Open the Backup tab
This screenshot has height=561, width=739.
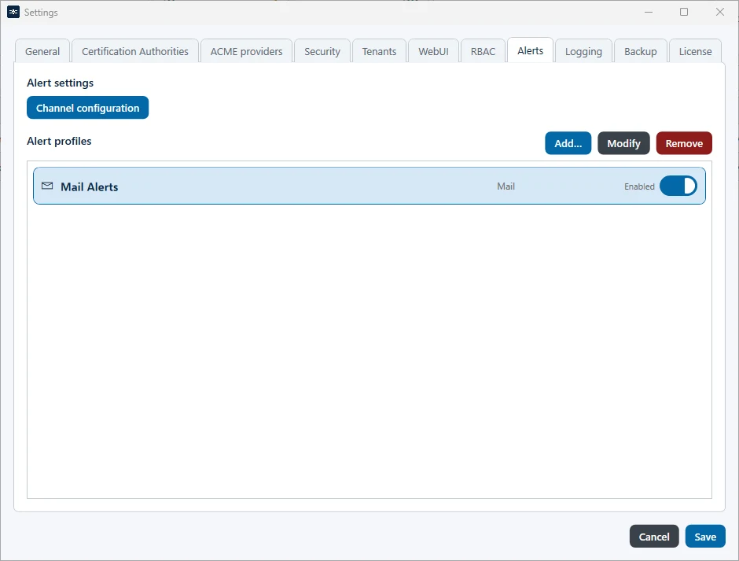pyautogui.click(x=641, y=51)
